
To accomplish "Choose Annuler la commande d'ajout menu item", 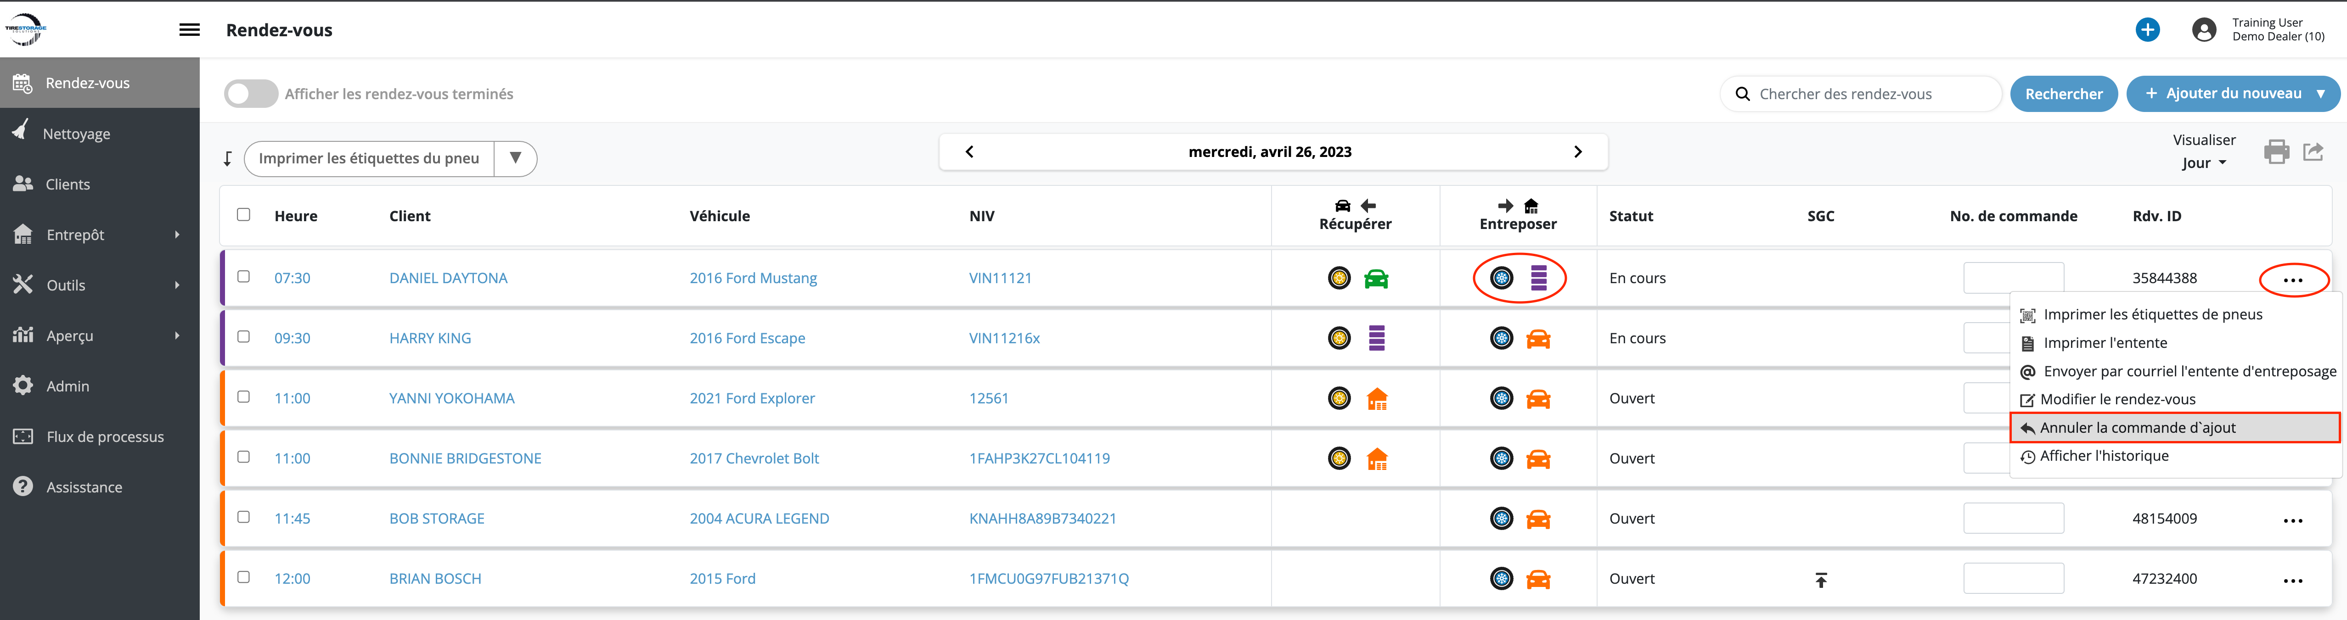I will pos(2137,428).
